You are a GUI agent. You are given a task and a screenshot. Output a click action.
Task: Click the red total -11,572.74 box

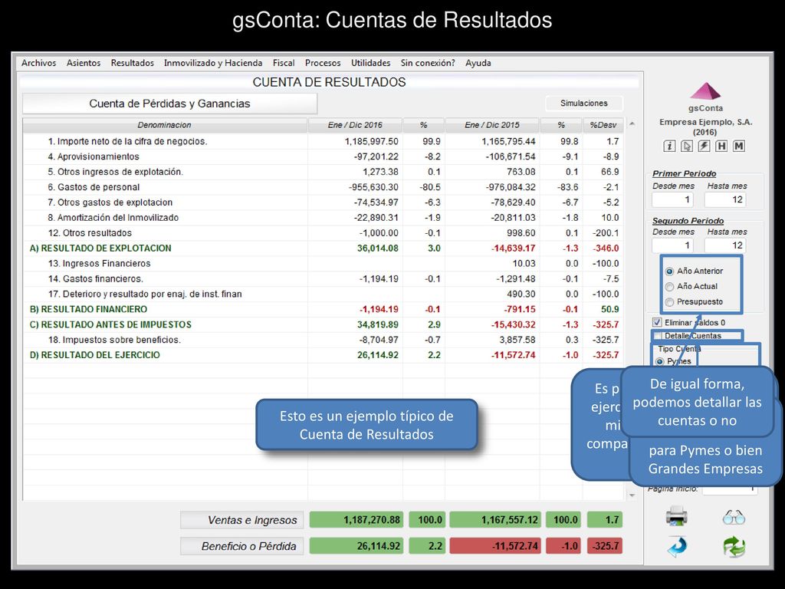click(x=494, y=546)
